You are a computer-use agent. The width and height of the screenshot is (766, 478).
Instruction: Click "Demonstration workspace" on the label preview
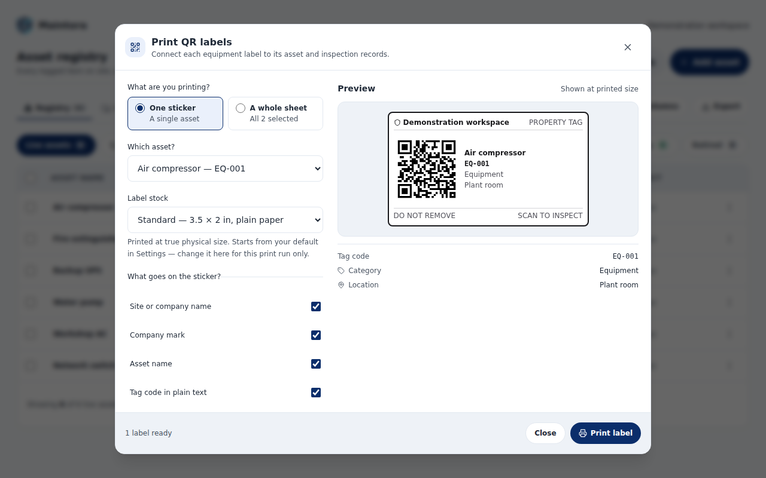pyautogui.click(x=456, y=122)
